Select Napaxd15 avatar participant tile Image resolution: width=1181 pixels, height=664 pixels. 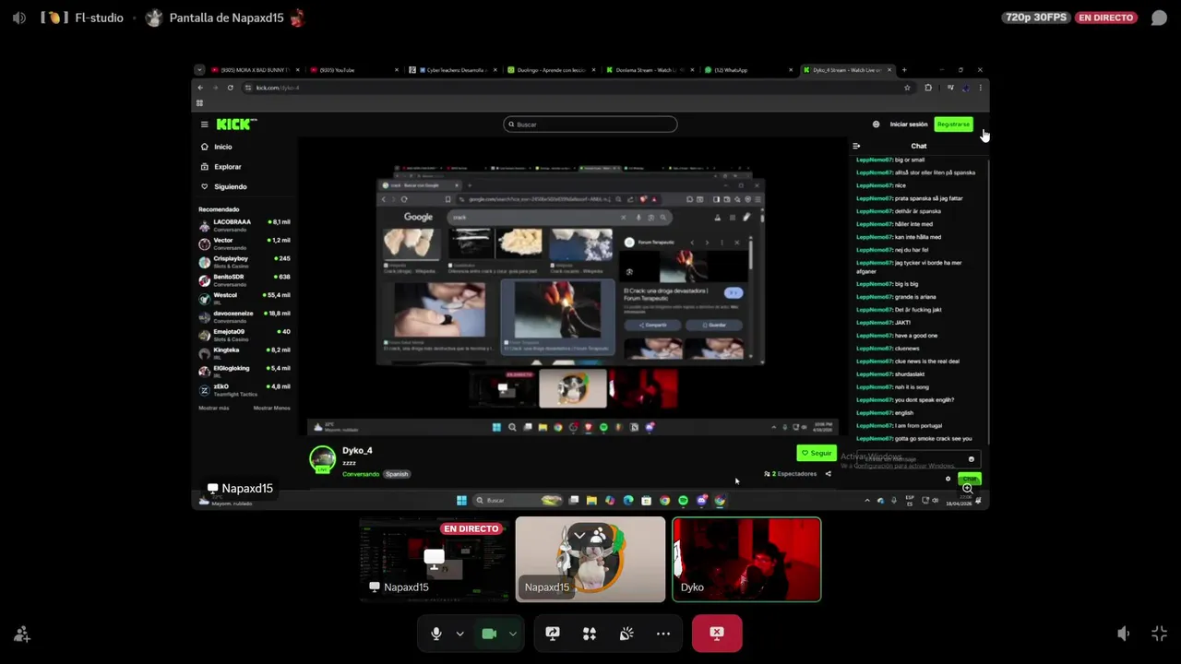point(590,559)
